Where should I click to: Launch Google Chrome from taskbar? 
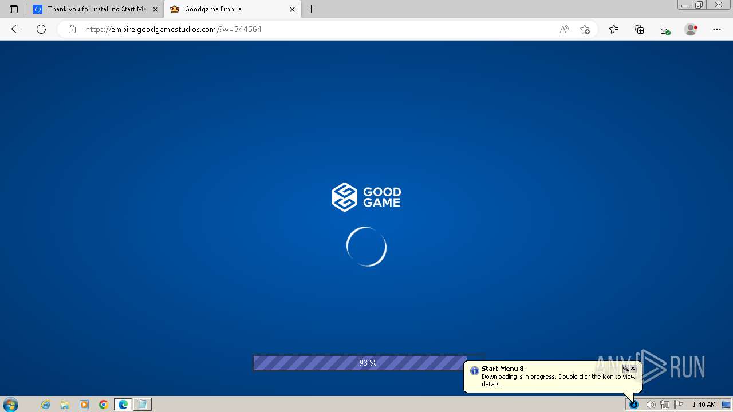click(x=104, y=405)
